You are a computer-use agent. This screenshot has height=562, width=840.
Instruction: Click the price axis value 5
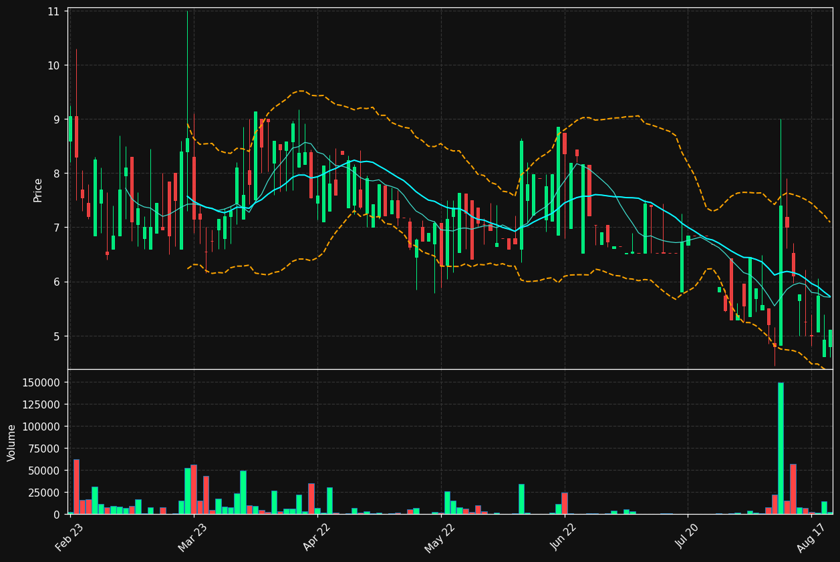(56, 336)
